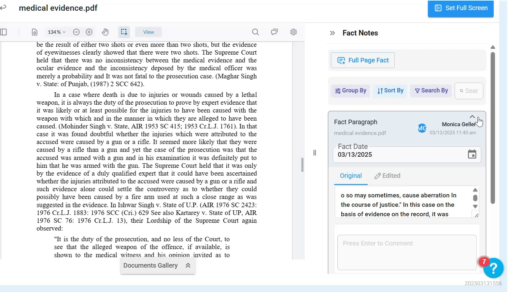Open the comments panel icon

click(274, 32)
